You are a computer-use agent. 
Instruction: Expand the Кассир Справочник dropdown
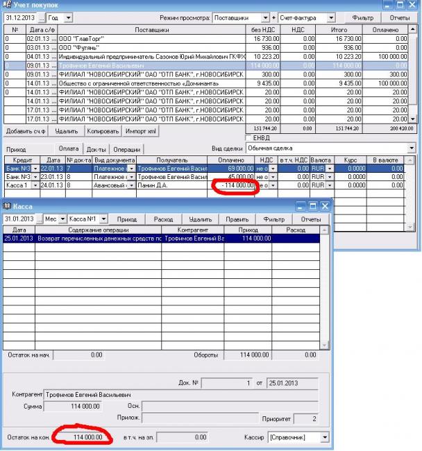pyautogui.click(x=323, y=438)
